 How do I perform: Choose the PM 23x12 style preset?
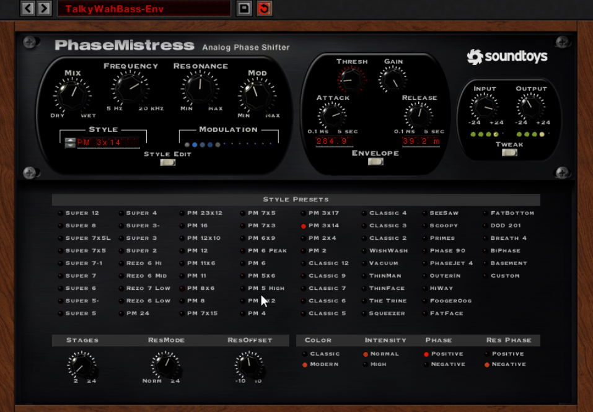[201, 213]
